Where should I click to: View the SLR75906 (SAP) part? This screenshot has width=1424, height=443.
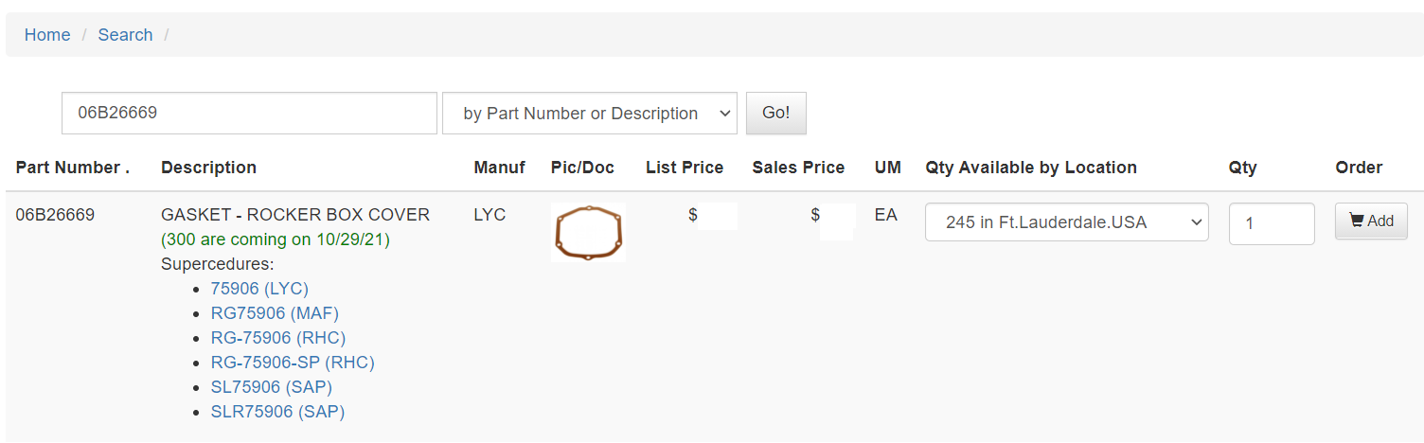[x=277, y=412]
